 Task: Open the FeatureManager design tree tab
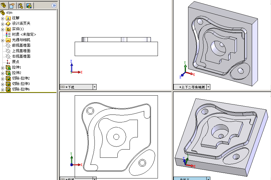(x=3, y=5)
